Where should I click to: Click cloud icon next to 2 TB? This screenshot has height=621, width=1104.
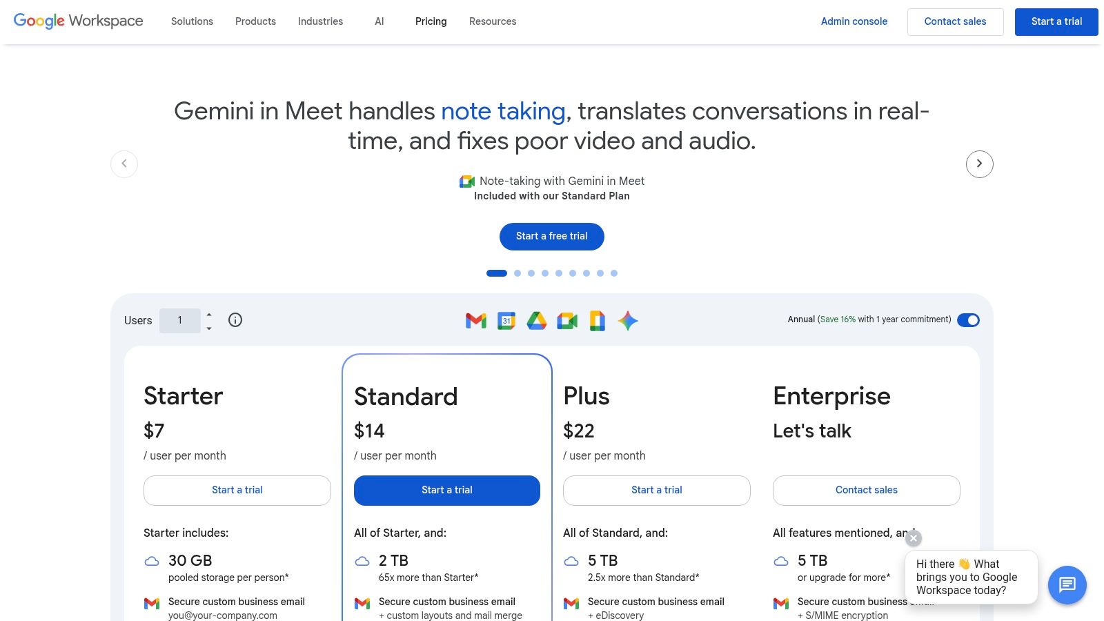tap(362, 561)
